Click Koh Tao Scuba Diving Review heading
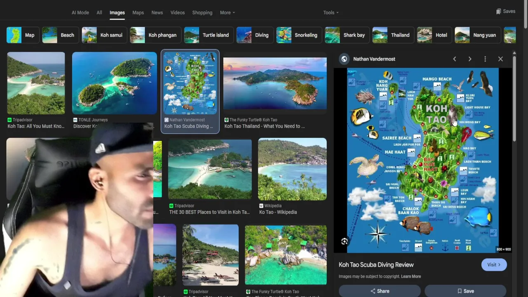The image size is (528, 297). pyautogui.click(x=376, y=265)
